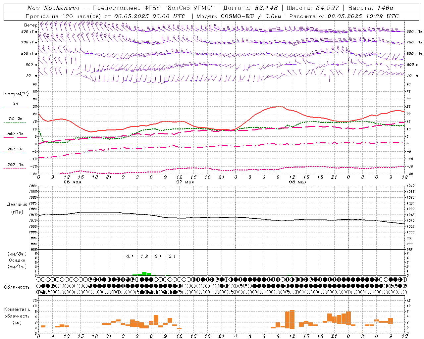
Task: Click the Рассчитано: 06.05.2025 10:39 UTC timestamp
Action: [344, 16]
